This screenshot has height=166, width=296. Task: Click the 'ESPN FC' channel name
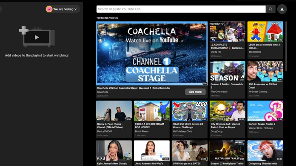(216, 52)
